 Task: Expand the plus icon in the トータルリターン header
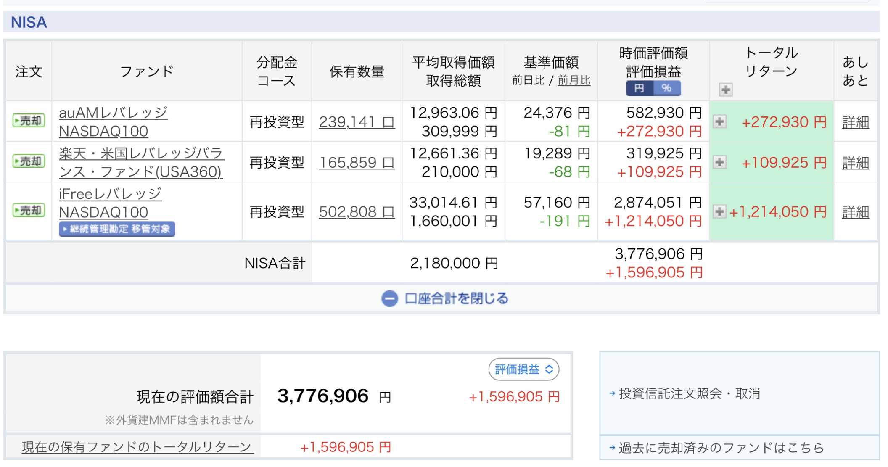(725, 90)
